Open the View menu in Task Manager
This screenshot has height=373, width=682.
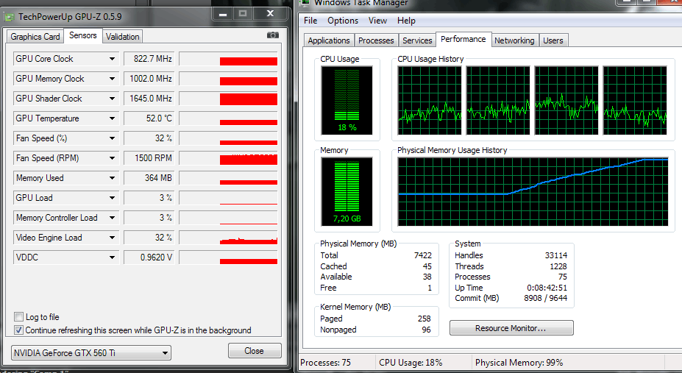point(377,21)
